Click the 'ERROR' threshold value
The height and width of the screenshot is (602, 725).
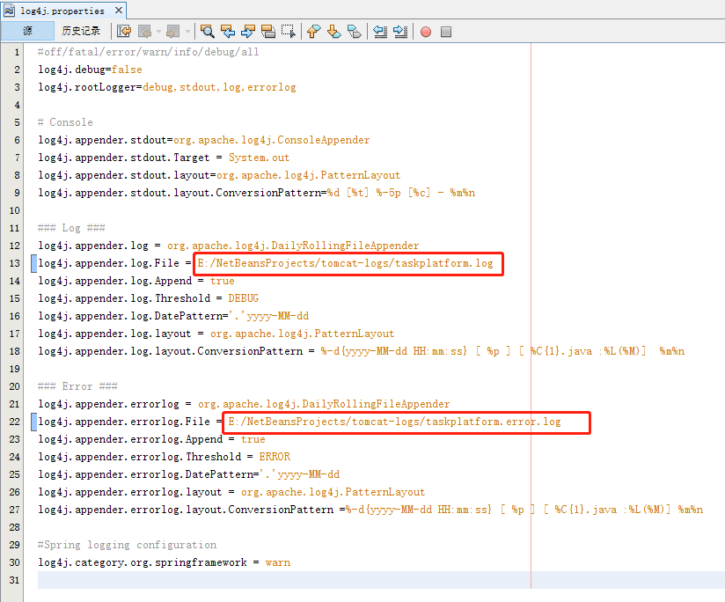(x=275, y=457)
